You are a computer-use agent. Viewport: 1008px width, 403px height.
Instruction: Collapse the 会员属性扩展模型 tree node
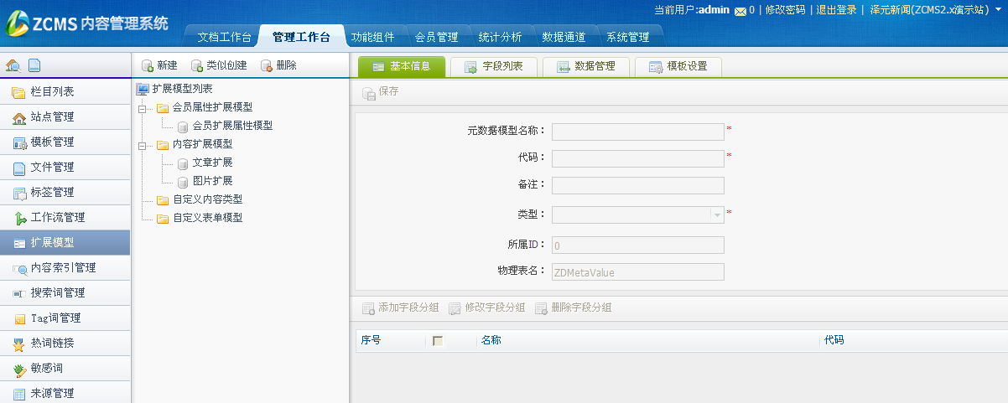click(x=142, y=107)
